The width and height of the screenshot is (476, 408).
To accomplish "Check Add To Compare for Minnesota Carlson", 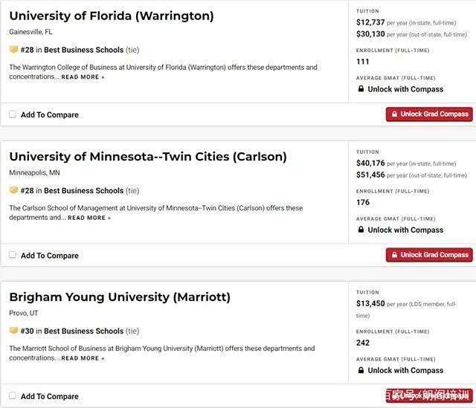I will pos(13,255).
